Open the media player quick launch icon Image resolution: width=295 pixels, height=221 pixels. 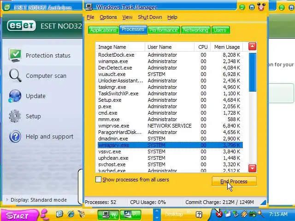(x=82, y=214)
